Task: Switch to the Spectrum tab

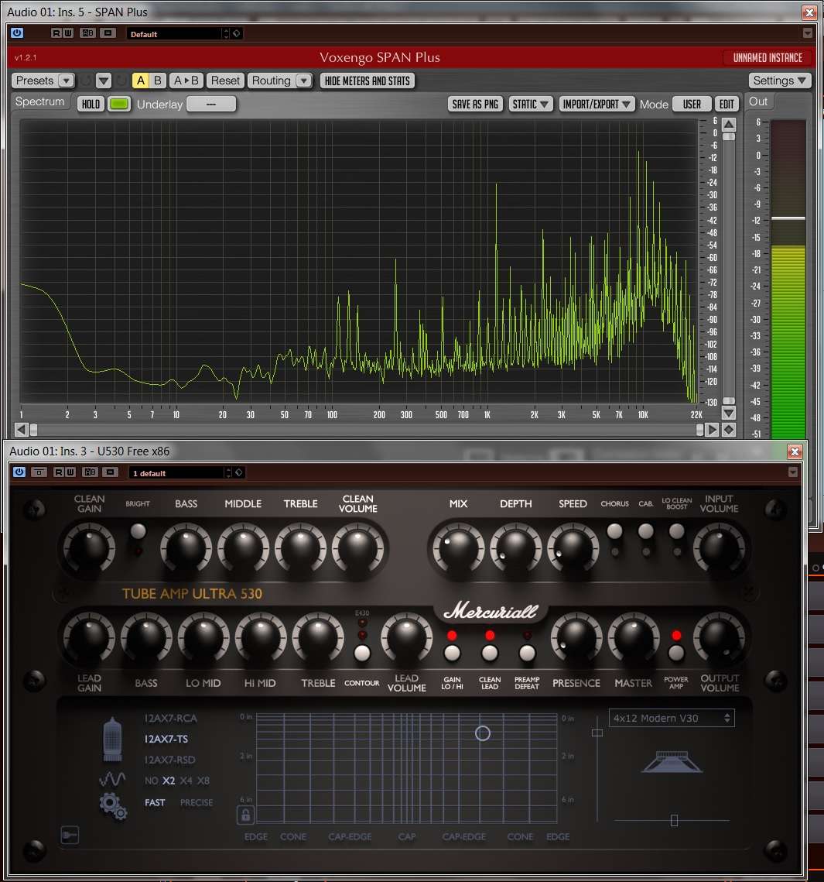Action: (40, 102)
